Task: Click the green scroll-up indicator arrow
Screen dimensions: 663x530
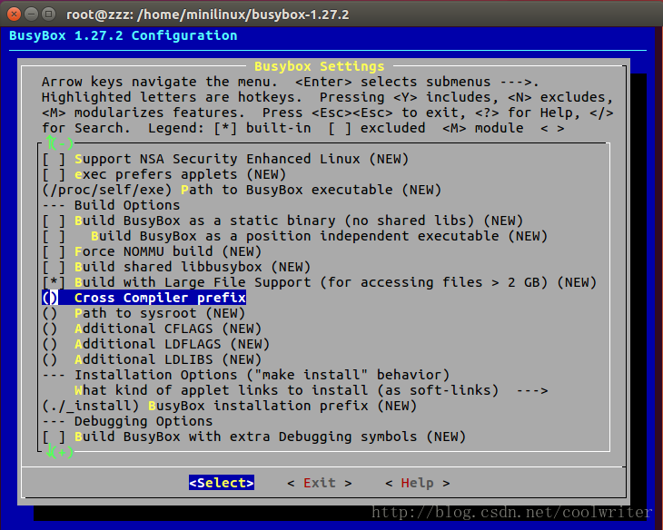Action: 51,142
